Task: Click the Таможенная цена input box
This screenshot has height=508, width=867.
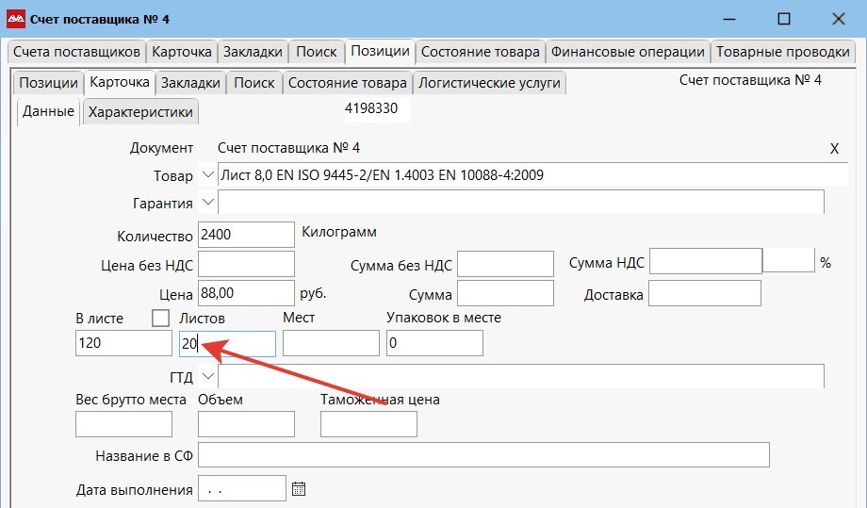Action: click(x=368, y=425)
